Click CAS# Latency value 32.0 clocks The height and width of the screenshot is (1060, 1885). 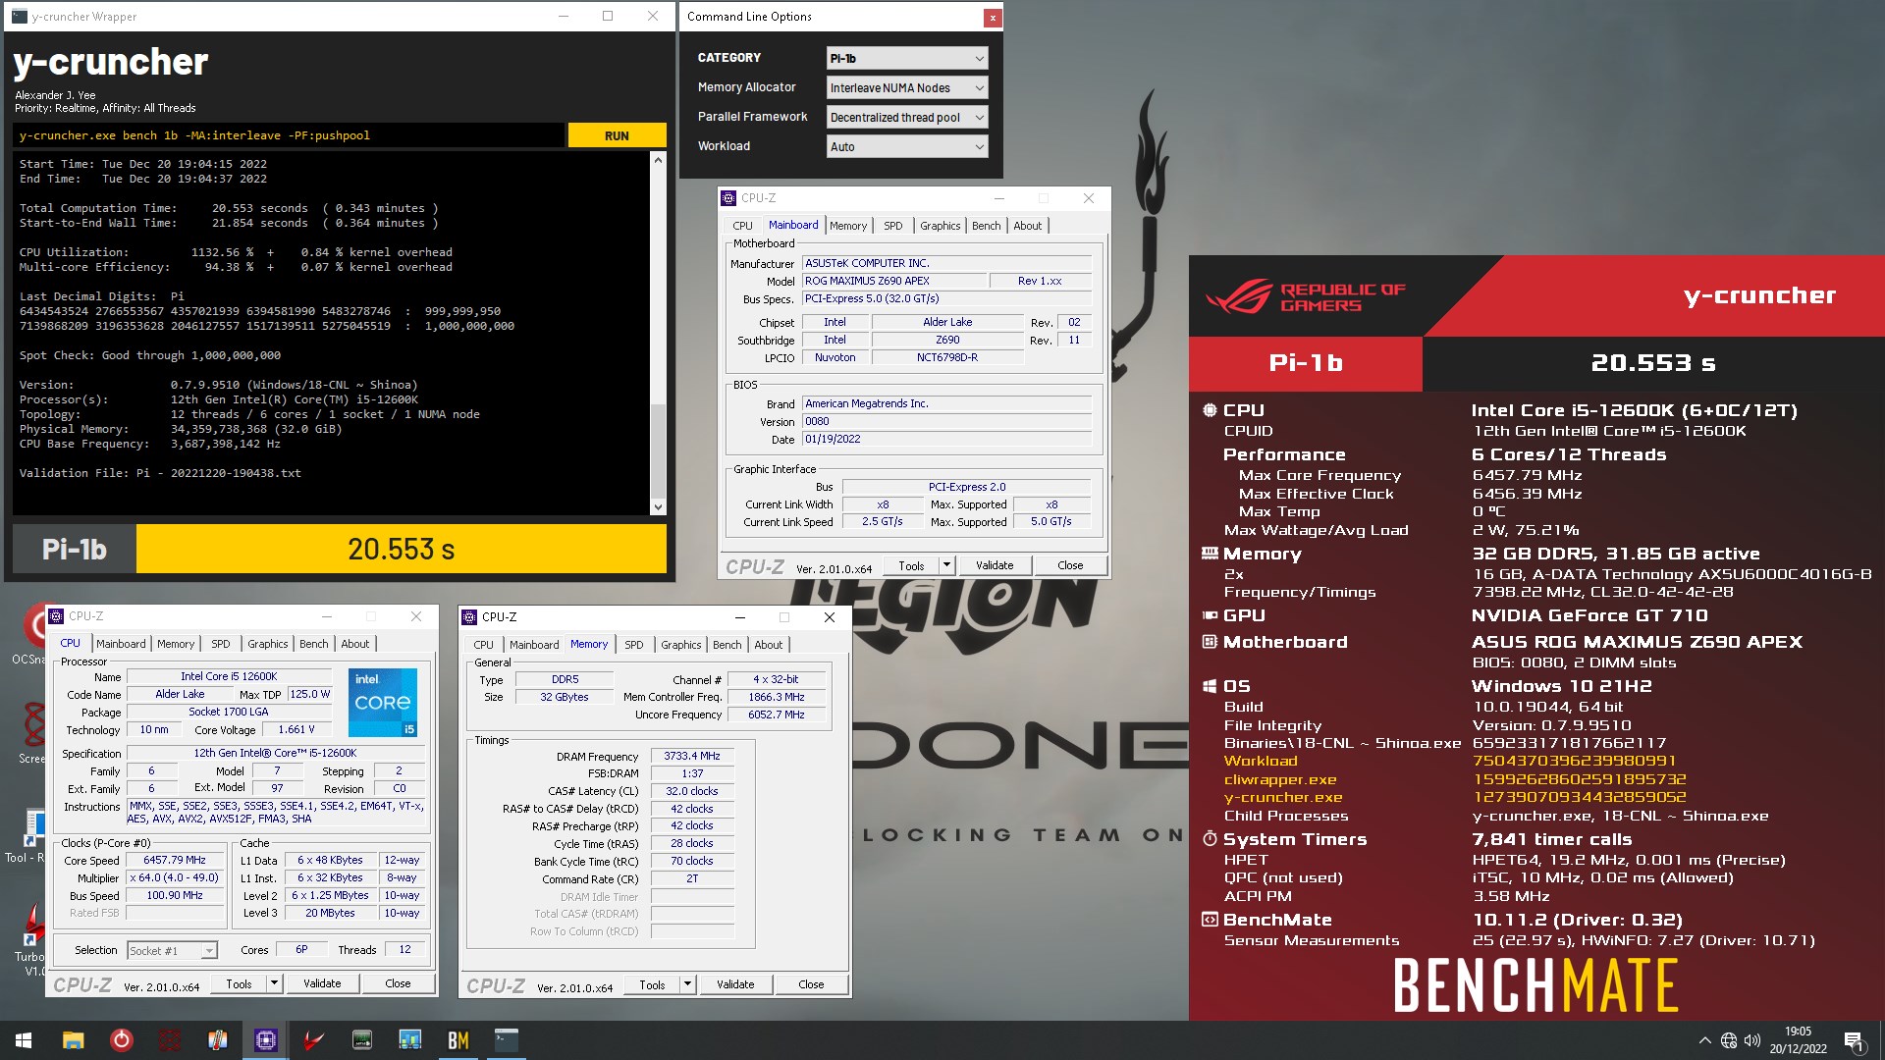[692, 791]
